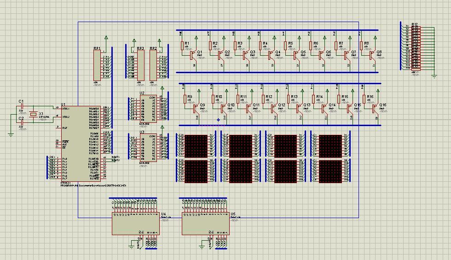
Task: Select the RP3 resistor pack
Action: point(140,65)
